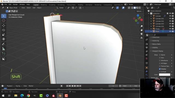Screen dimensions: 175x98
Task: Expand the Cylinder.002 tree item
Action: (x=151, y=21)
